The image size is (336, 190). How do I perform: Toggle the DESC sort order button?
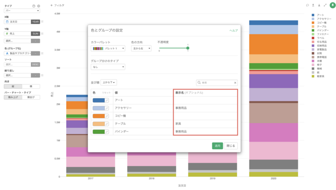pyautogui.click(x=35, y=65)
